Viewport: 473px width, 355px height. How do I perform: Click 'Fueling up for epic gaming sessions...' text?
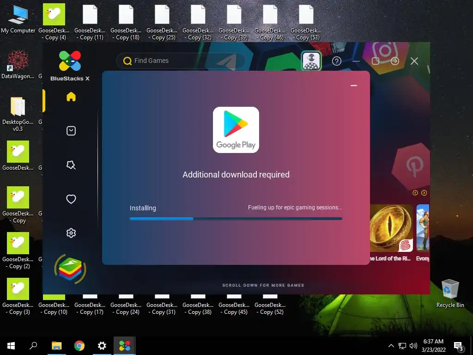coord(295,208)
